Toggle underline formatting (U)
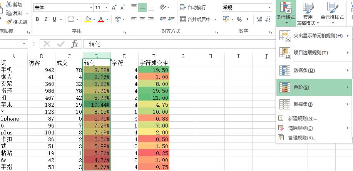The image size is (353, 171). (54, 19)
